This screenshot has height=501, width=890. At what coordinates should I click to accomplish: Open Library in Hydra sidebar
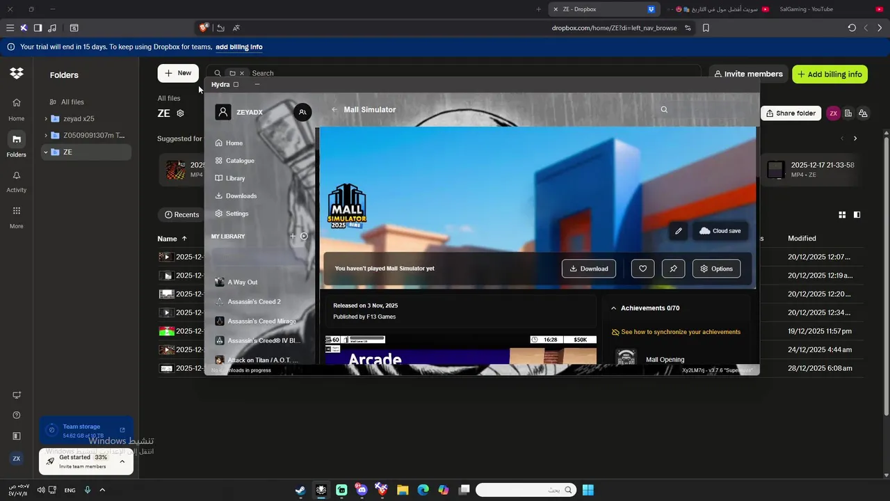coord(230,178)
